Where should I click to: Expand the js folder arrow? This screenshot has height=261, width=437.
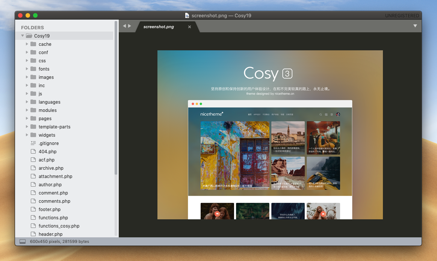pyautogui.click(x=27, y=94)
